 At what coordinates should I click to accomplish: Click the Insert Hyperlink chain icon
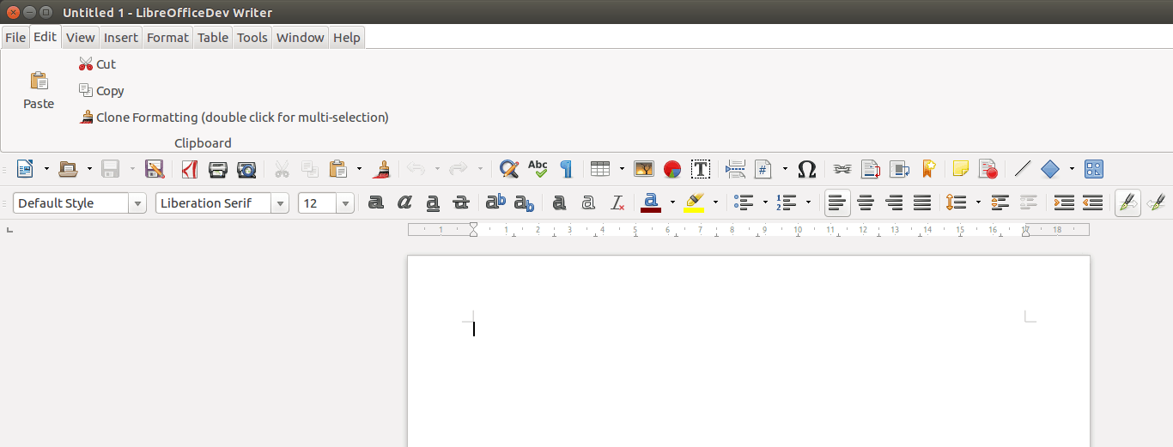pos(842,169)
